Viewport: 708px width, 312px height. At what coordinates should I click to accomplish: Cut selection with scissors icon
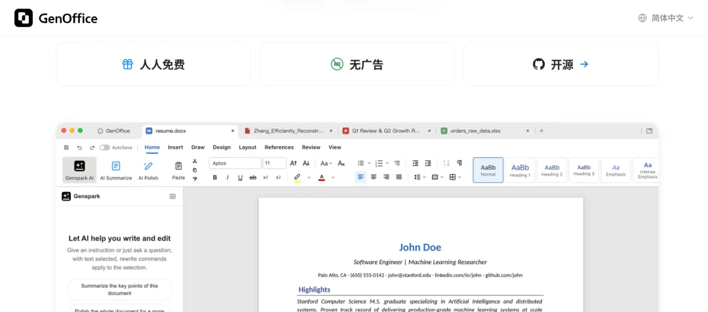(x=195, y=161)
